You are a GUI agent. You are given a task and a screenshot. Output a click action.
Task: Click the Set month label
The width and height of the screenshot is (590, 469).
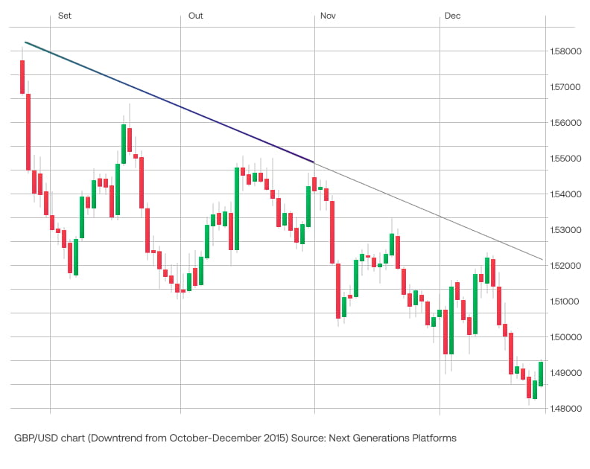click(65, 16)
